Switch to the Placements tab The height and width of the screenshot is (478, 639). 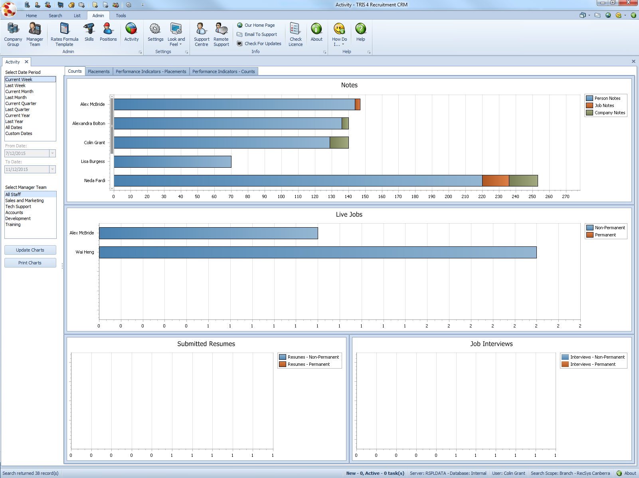(x=99, y=71)
